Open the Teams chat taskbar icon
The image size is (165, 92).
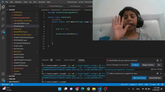(x=71, y=89)
